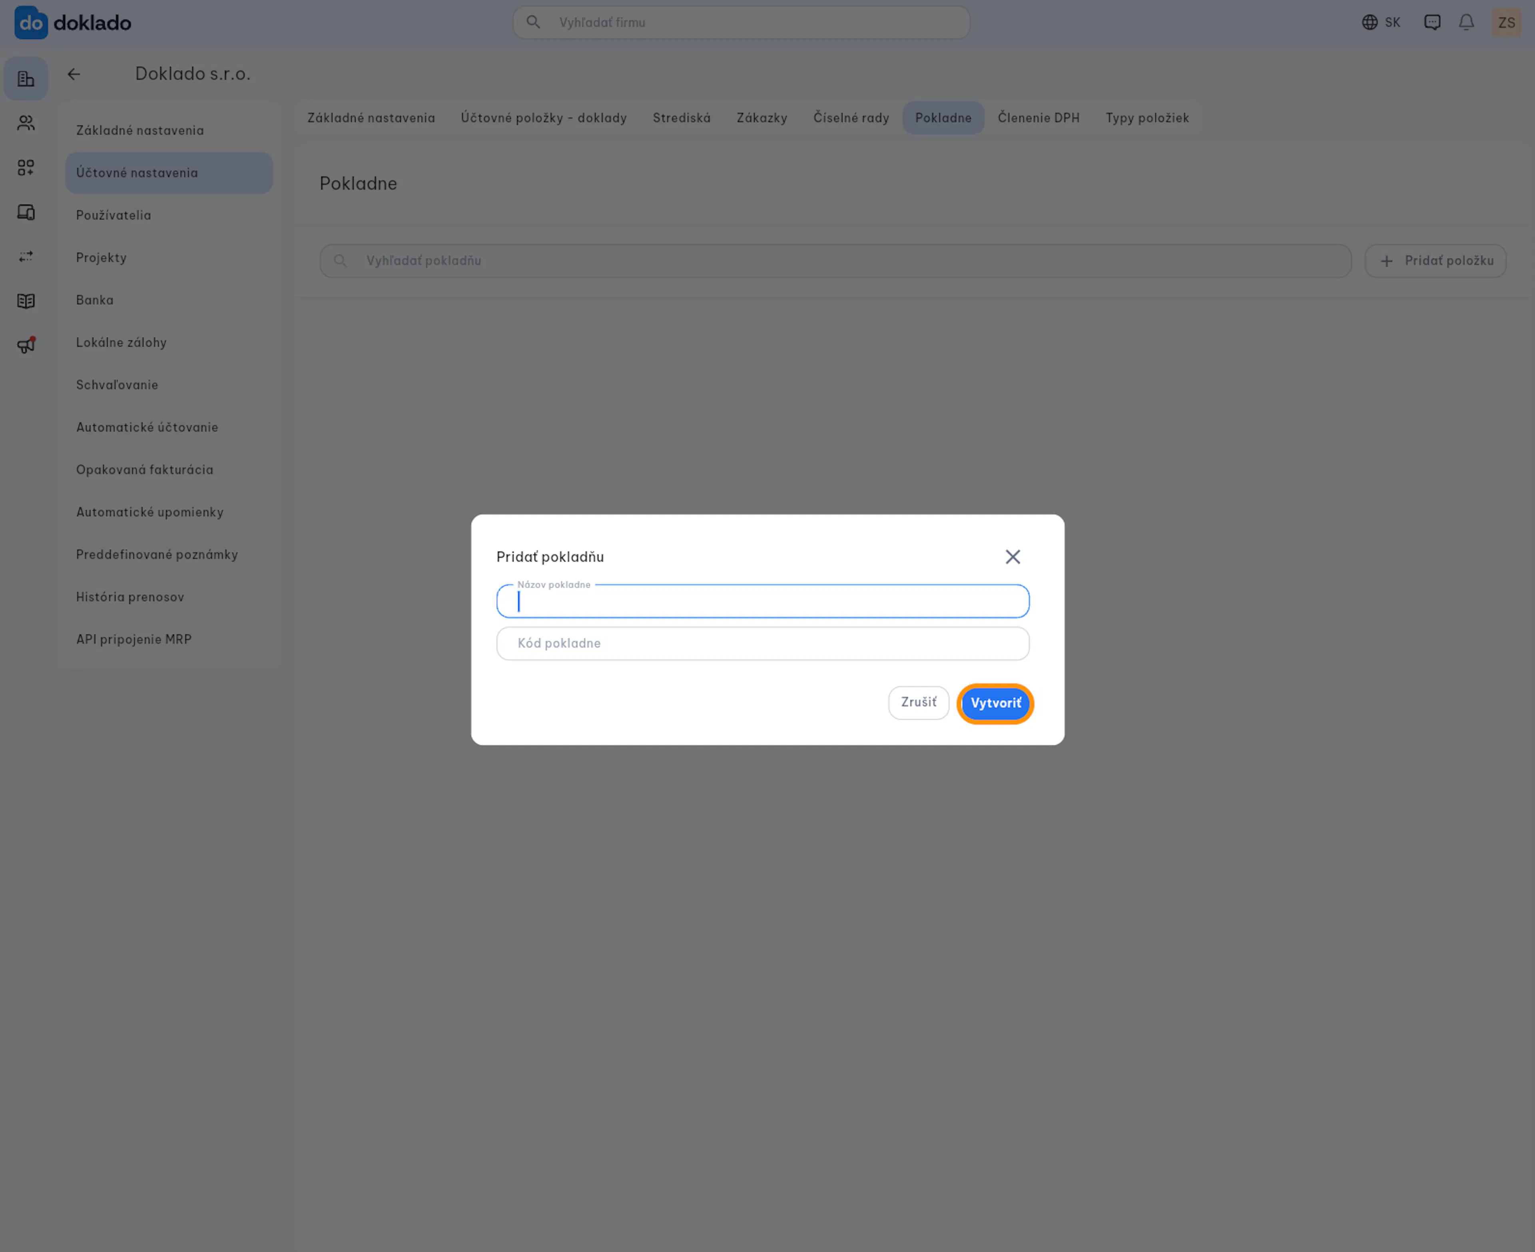1535x1252 pixels.
Task: Open the companies building icon in sidebar
Action: (x=26, y=79)
